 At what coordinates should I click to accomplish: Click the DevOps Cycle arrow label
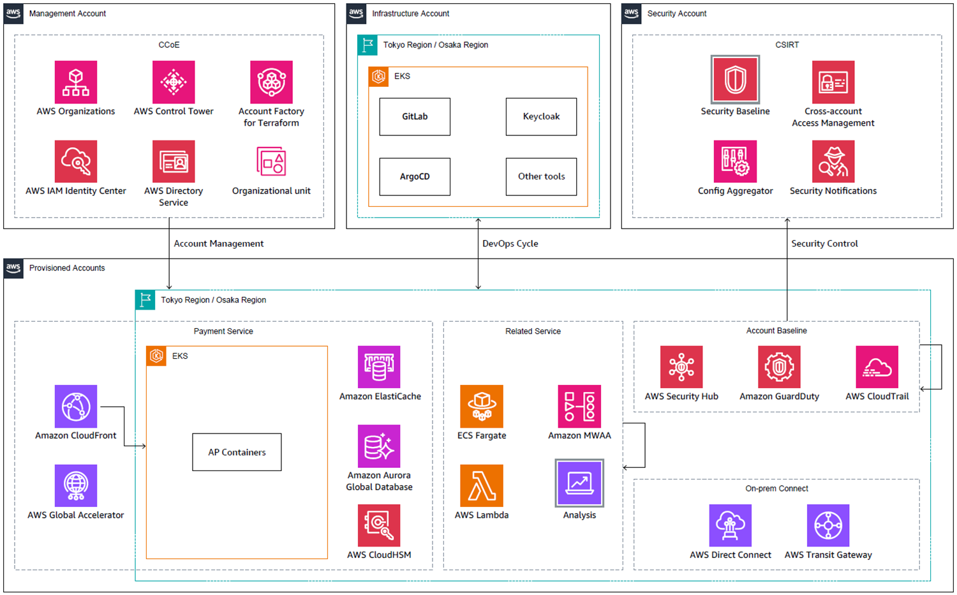(510, 244)
